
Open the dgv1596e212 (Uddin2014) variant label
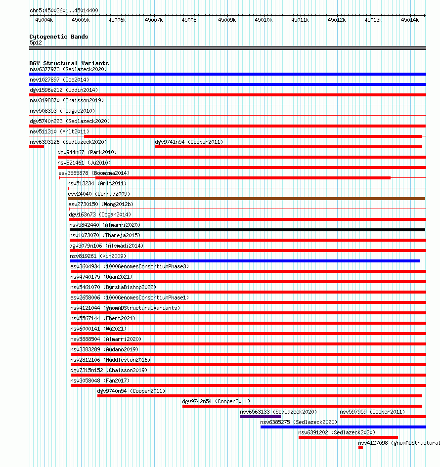click(64, 90)
